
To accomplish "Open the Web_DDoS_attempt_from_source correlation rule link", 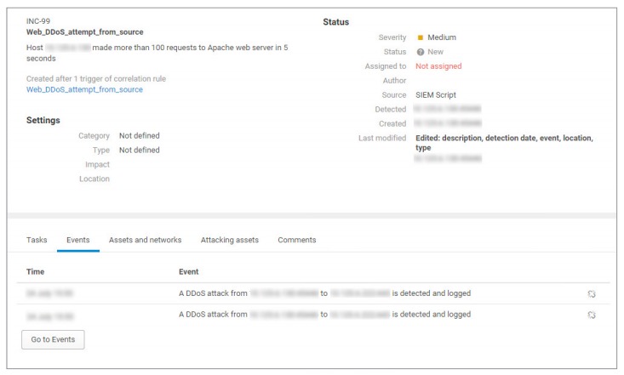I will [84, 89].
